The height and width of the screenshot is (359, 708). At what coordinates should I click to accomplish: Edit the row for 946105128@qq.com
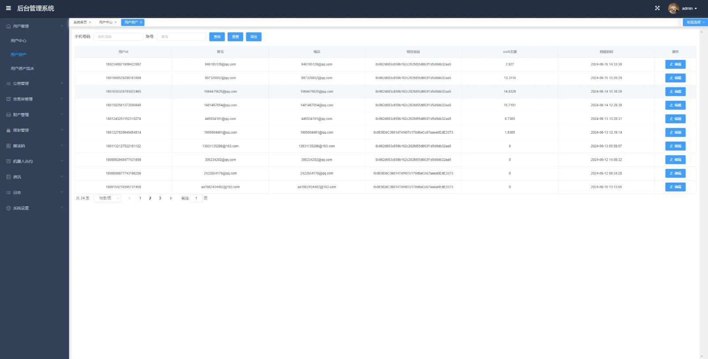(675, 64)
